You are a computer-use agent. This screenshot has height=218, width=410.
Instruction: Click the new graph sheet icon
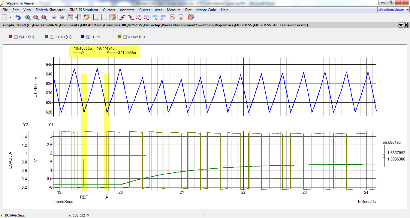pyautogui.click(x=5, y=17)
